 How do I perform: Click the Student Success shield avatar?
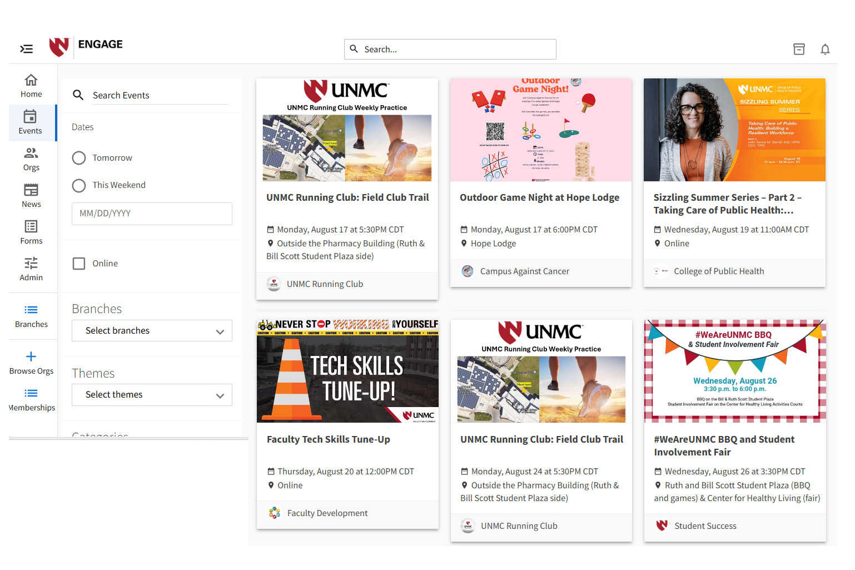point(662,526)
